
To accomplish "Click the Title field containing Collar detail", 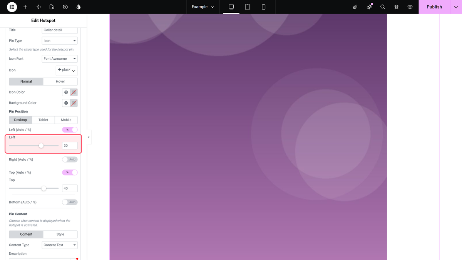I will click(x=60, y=30).
